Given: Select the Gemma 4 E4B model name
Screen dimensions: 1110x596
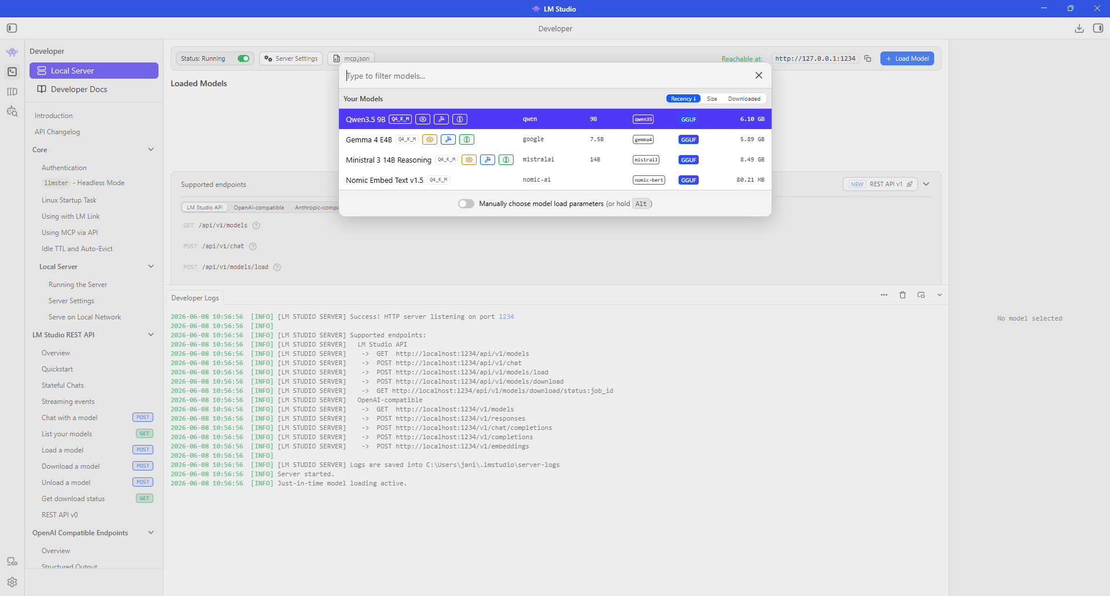Looking at the screenshot, I should [369, 140].
